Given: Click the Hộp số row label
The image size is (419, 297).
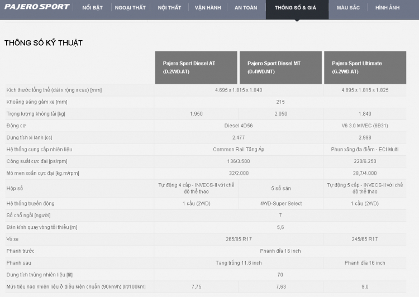Looking at the screenshot, I should [15, 188].
